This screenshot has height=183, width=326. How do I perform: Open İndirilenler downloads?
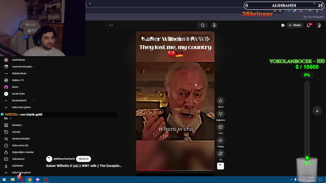(x=18, y=166)
